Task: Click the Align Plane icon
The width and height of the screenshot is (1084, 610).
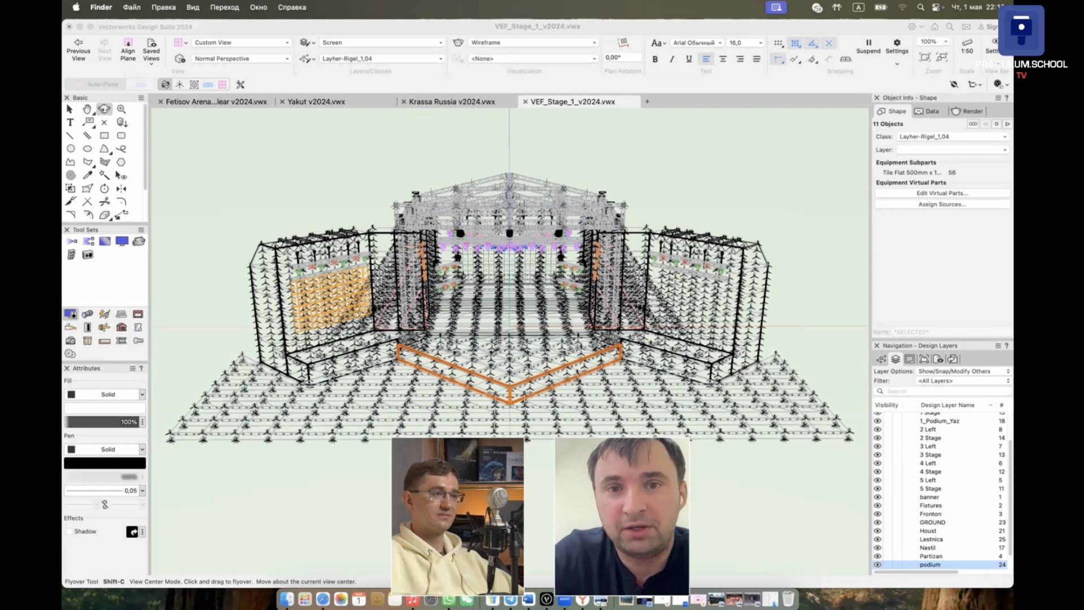Action: pos(128,43)
